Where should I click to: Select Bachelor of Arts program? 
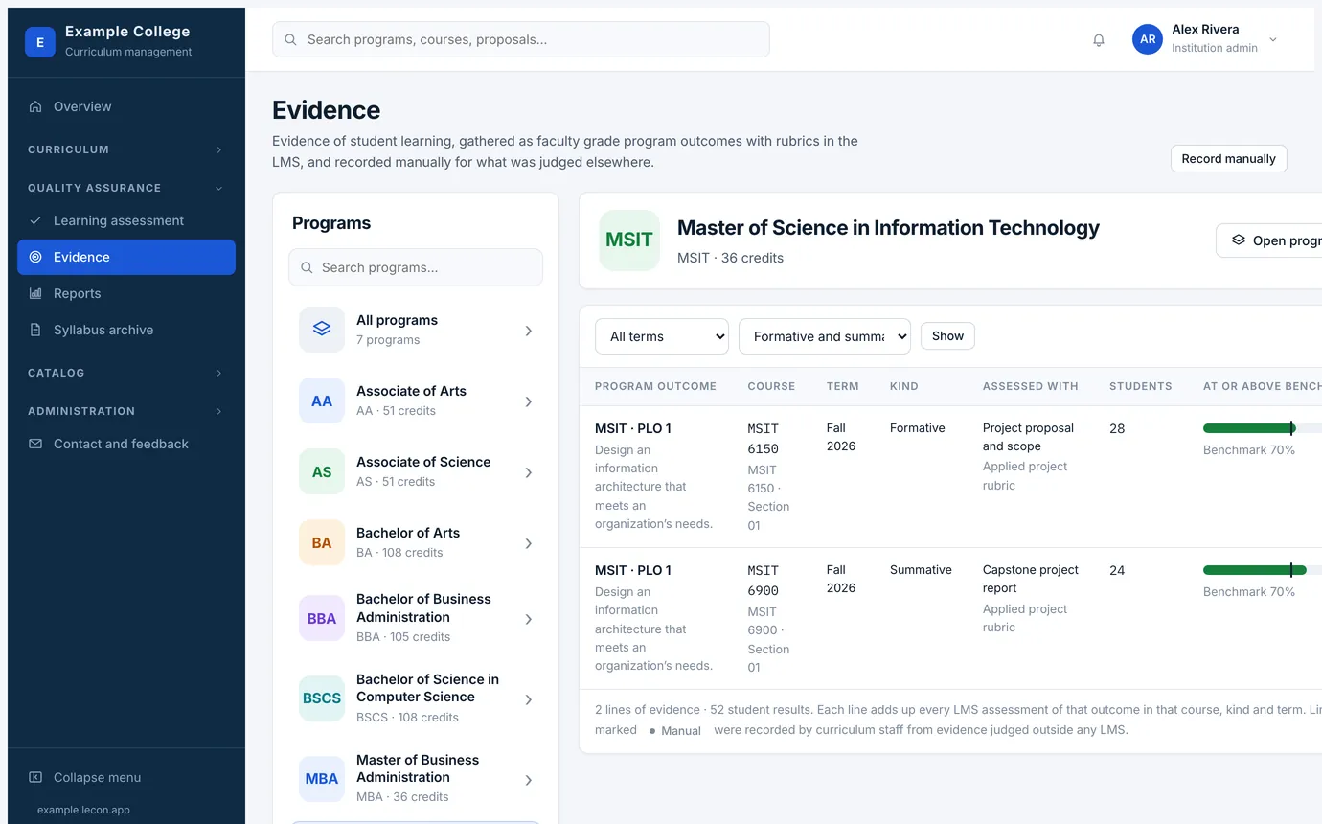[416, 542]
